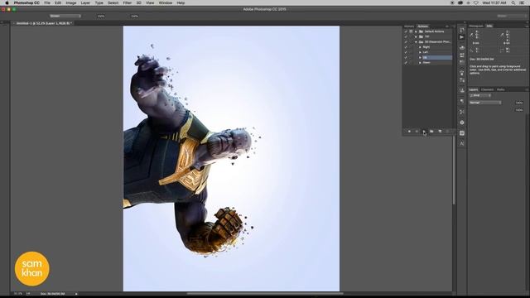Expand the Default Actions set
The image size is (530, 298).
pos(416,31)
